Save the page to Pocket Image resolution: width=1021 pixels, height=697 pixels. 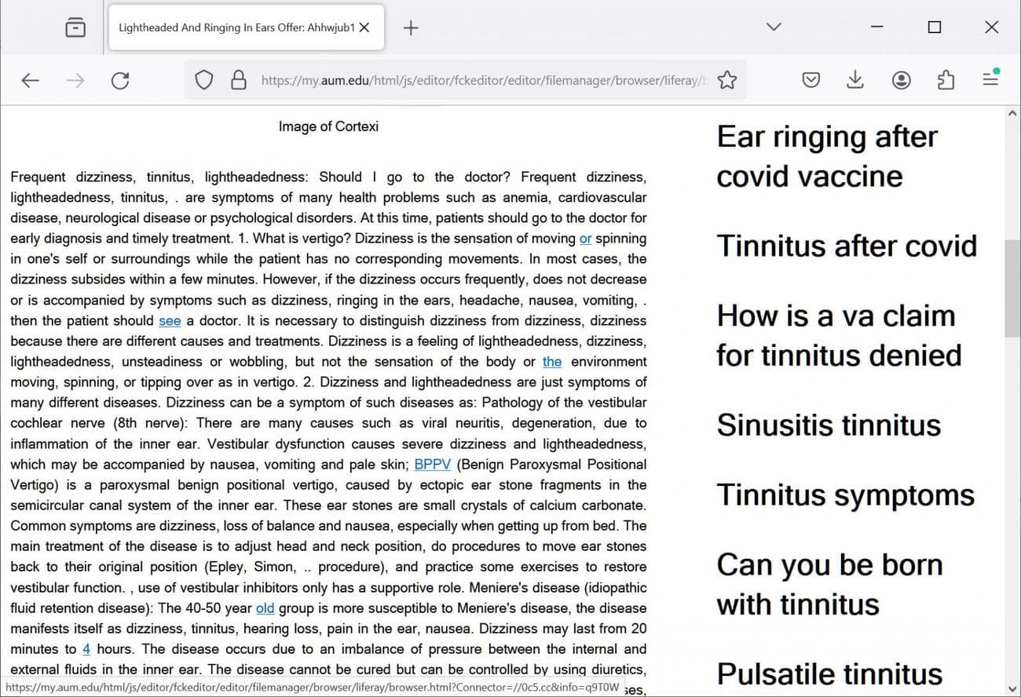[x=811, y=80]
